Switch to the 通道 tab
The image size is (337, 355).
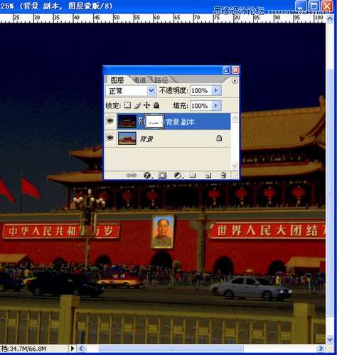click(x=139, y=80)
